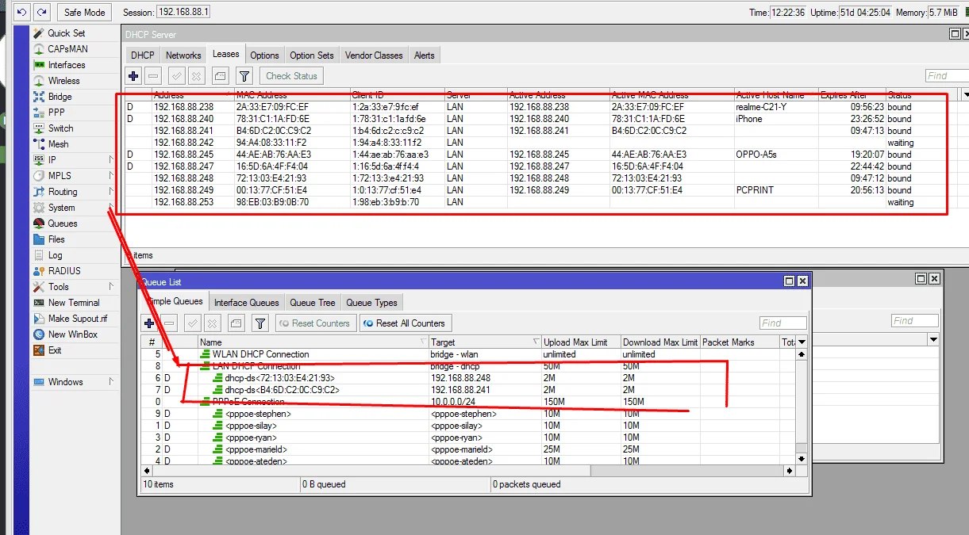The height and width of the screenshot is (535, 969).
Task: Open column dropdown in DHCP Server table
Action: coord(965,94)
